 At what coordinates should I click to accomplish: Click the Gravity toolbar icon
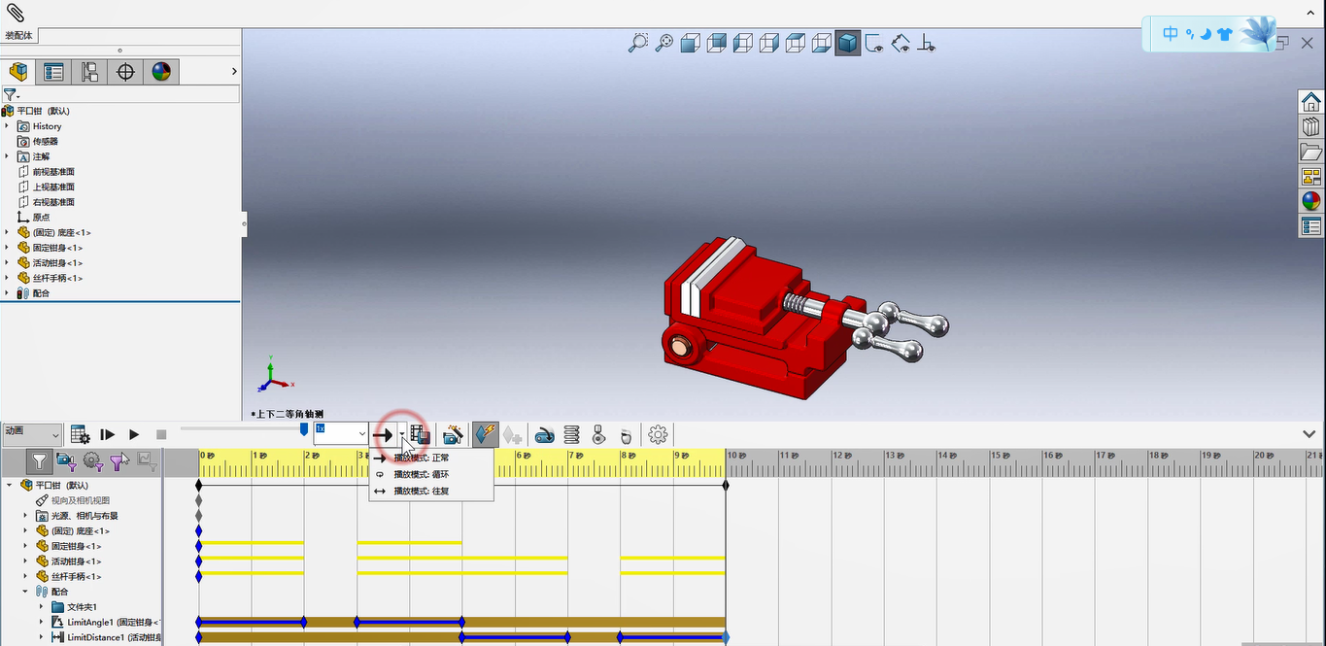(627, 434)
